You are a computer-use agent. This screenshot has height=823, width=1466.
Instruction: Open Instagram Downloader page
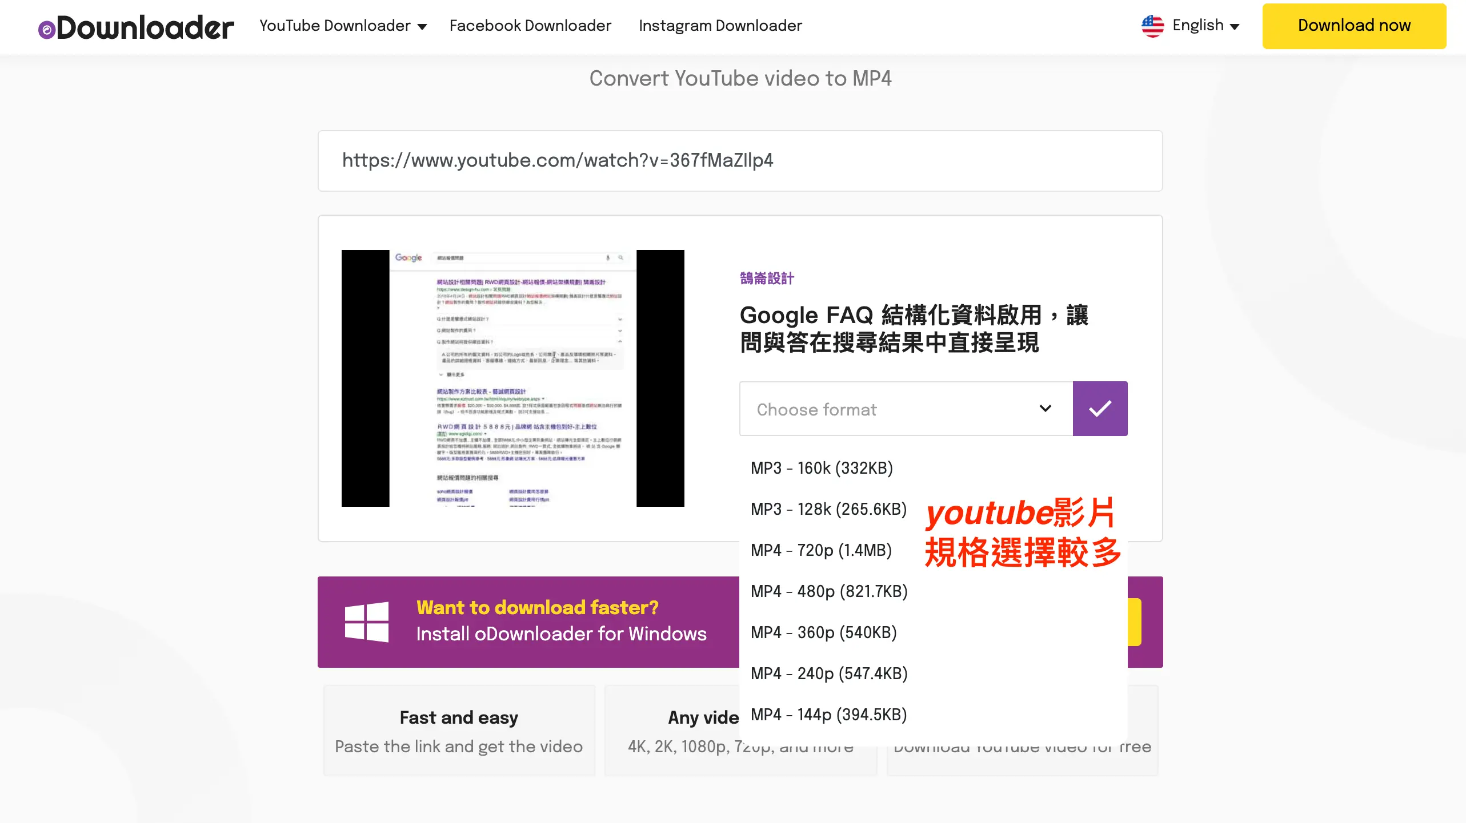pyautogui.click(x=720, y=26)
